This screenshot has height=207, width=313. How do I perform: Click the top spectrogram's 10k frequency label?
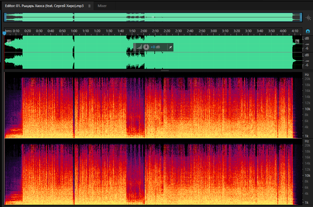308,109
